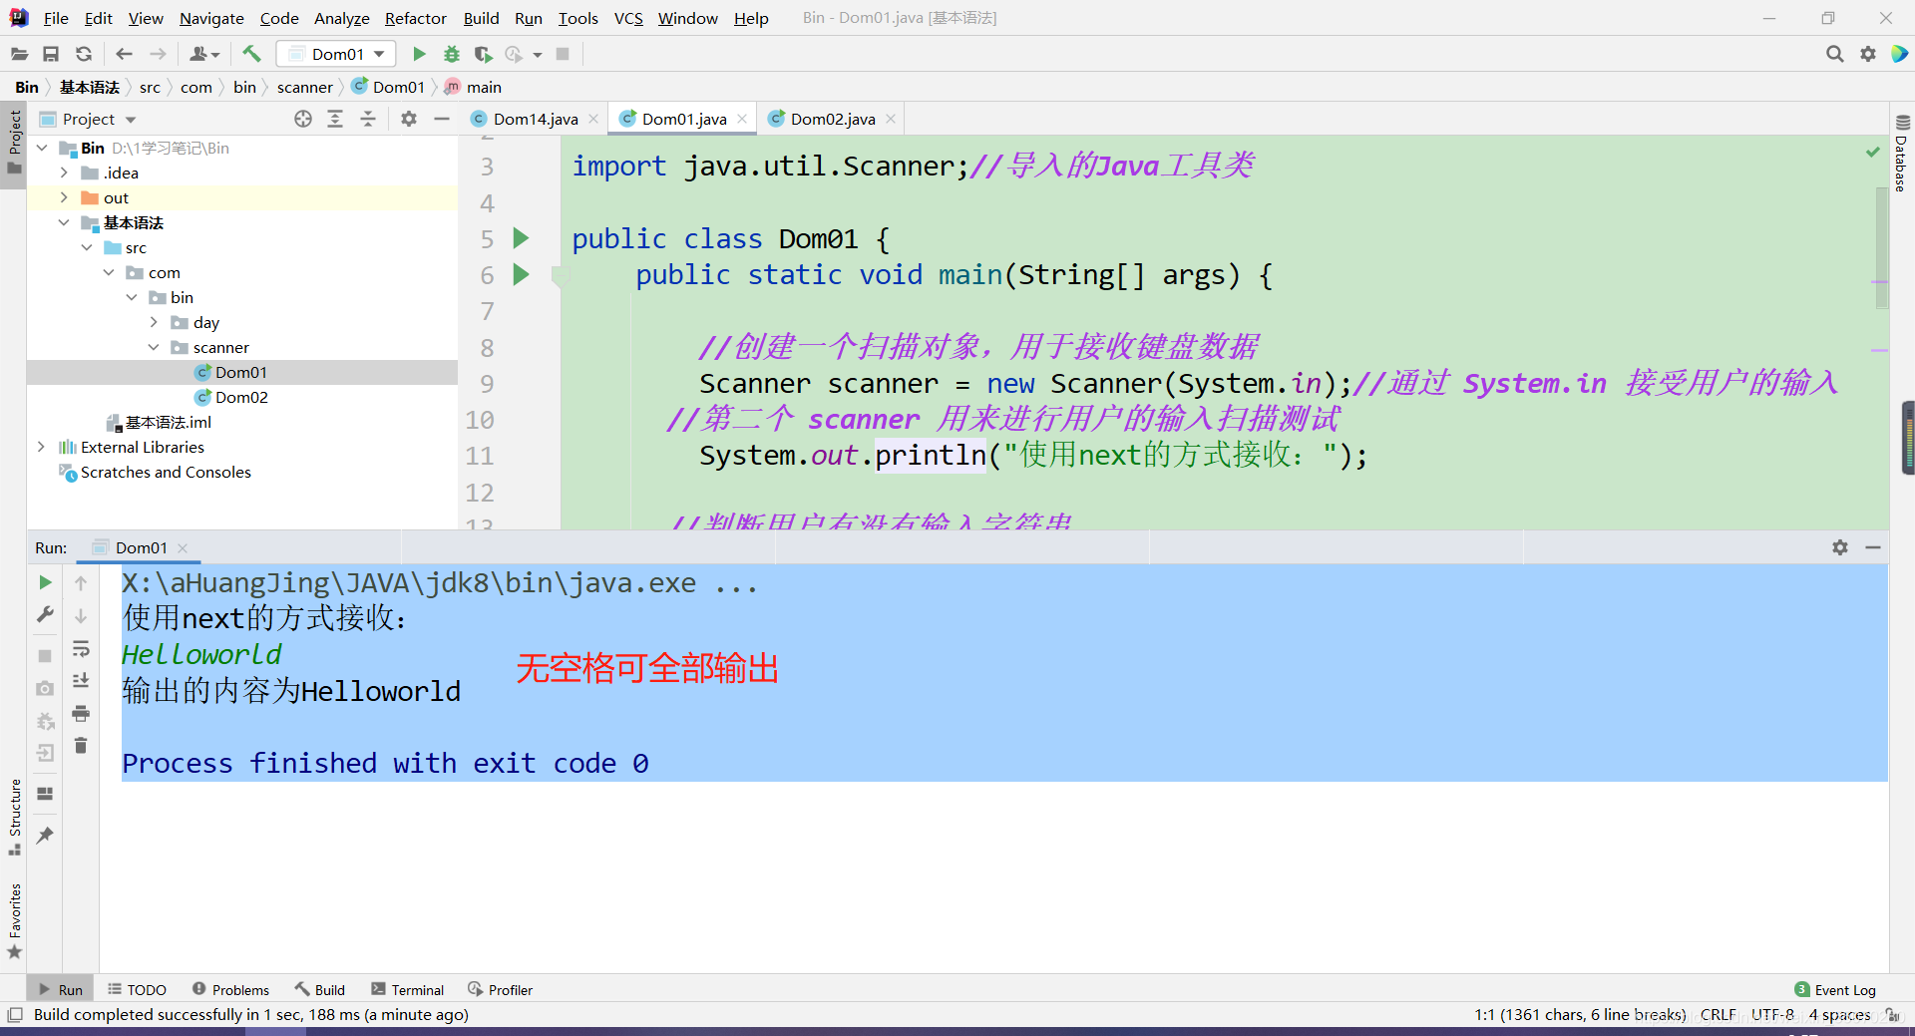Run Dom01 using the green toolbar play icon
The height and width of the screenshot is (1036, 1915).
click(419, 54)
